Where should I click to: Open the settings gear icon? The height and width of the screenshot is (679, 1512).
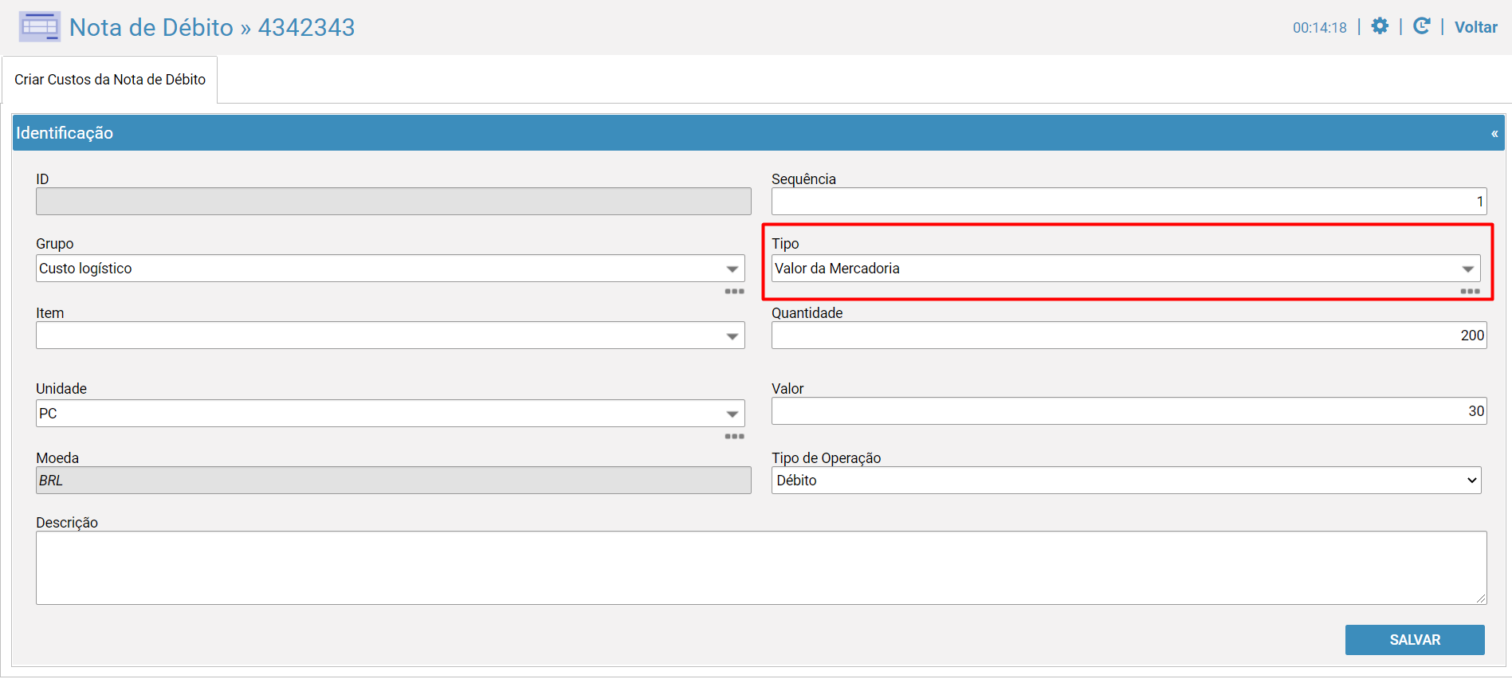coord(1380,26)
